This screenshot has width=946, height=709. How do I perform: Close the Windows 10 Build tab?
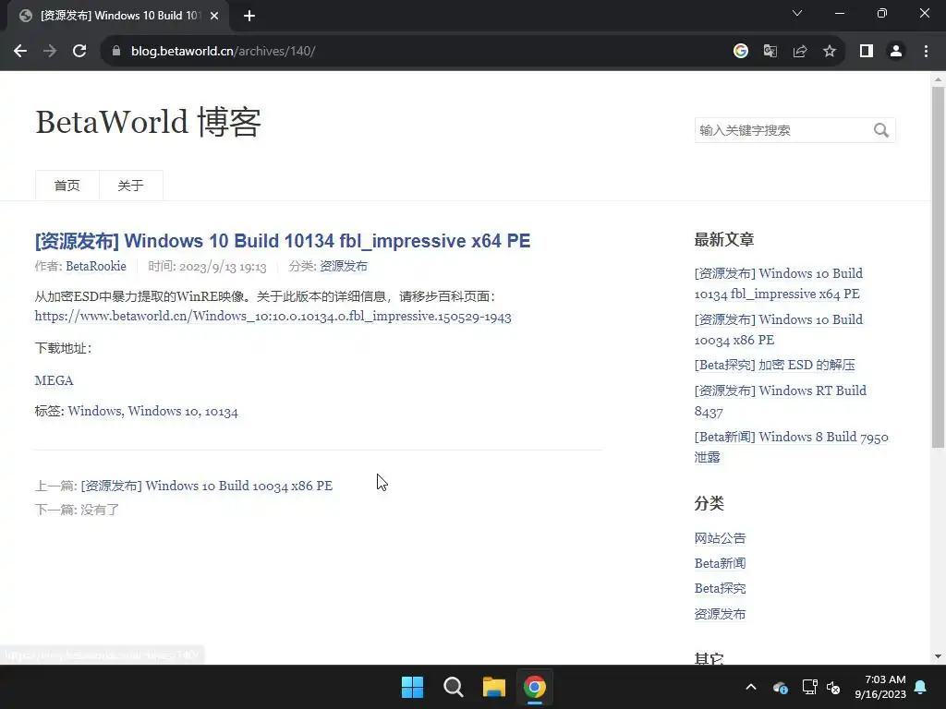(214, 16)
